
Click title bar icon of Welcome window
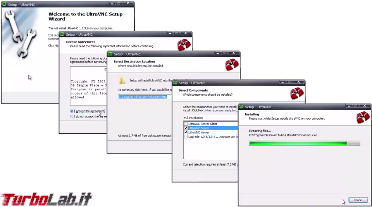click(x=4, y=4)
